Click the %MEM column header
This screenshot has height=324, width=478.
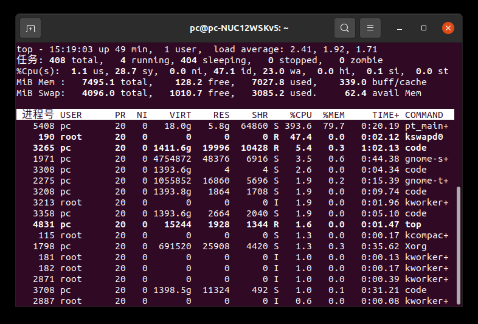tap(334, 115)
